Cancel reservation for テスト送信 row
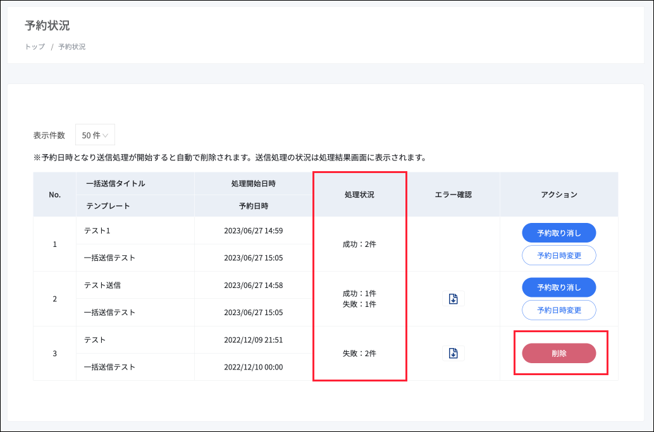The height and width of the screenshot is (432, 654). [558, 287]
